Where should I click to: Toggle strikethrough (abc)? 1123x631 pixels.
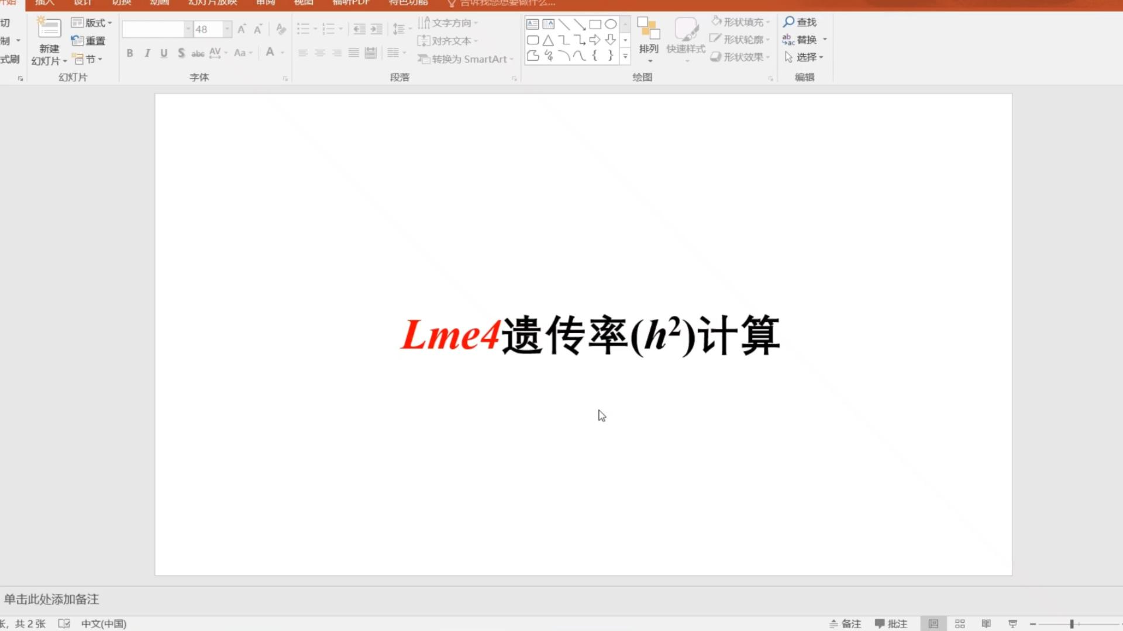click(198, 53)
